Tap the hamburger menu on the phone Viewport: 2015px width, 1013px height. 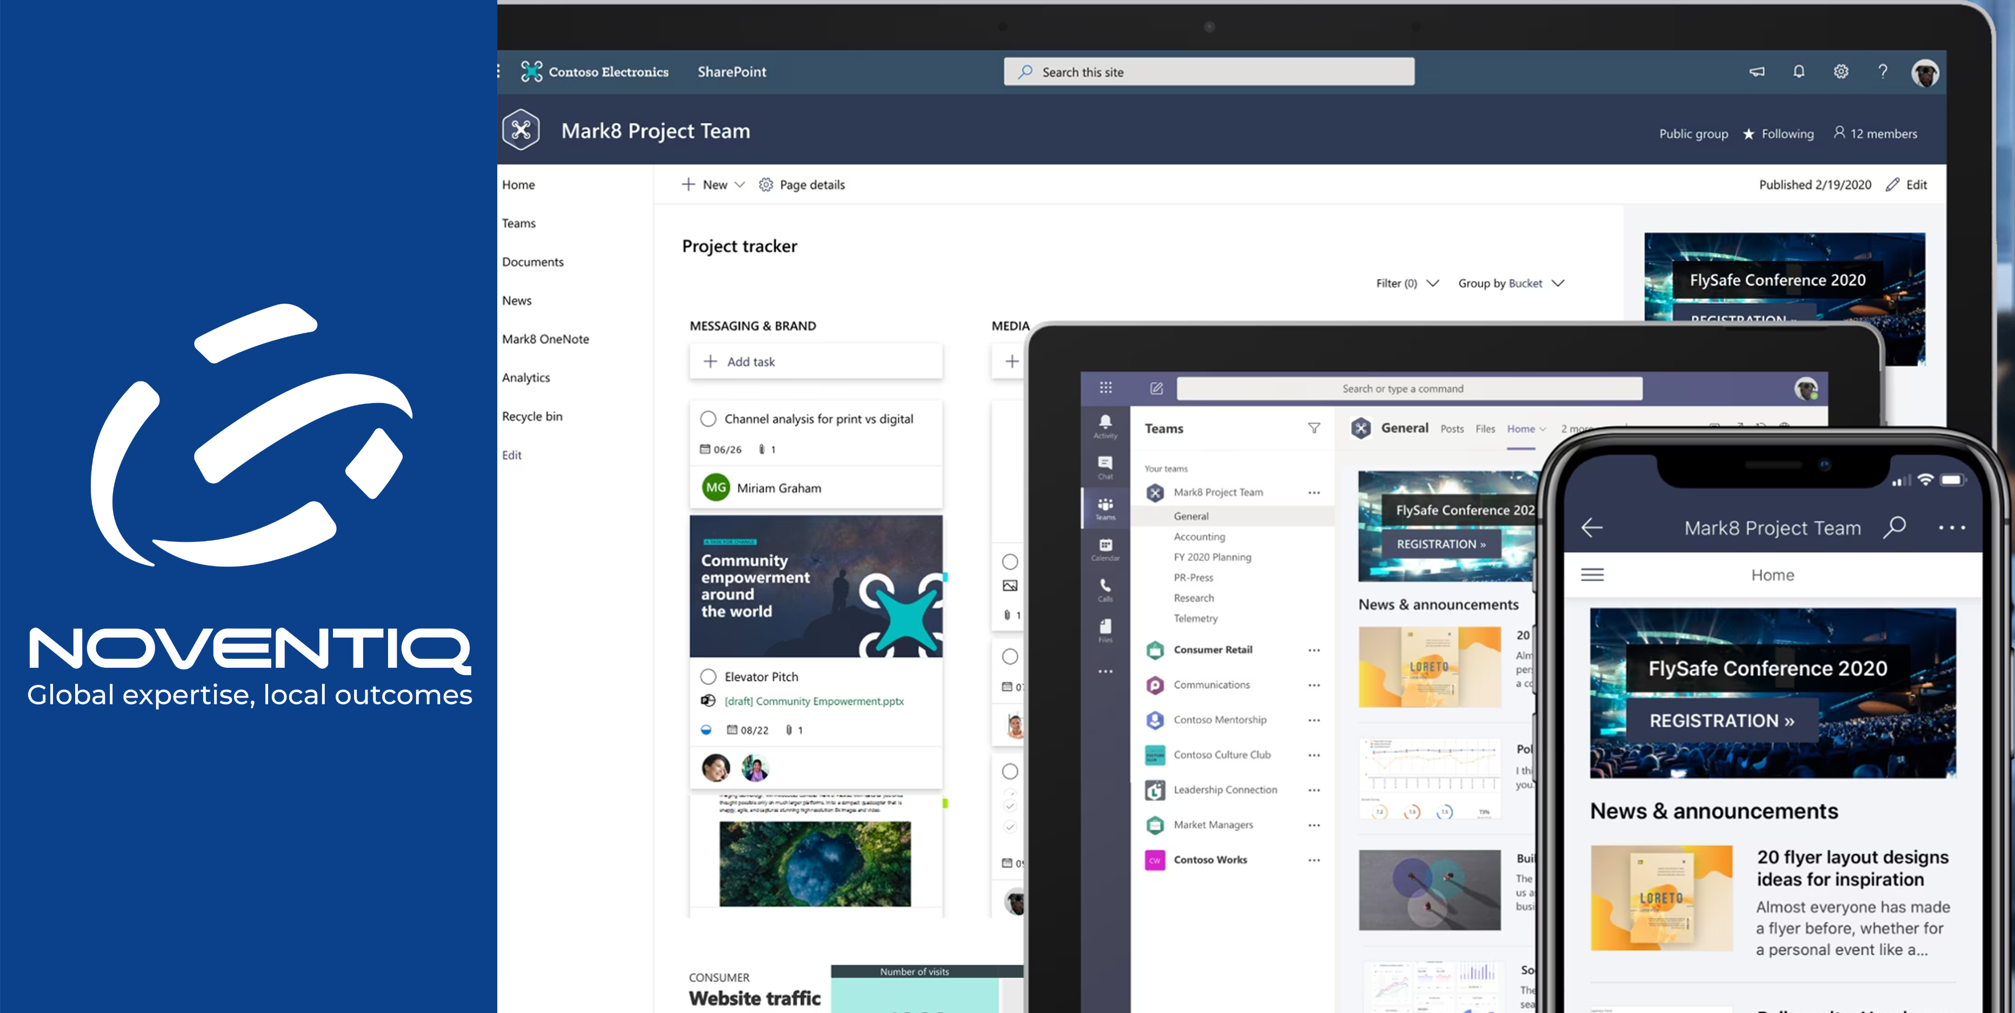pos(1593,574)
